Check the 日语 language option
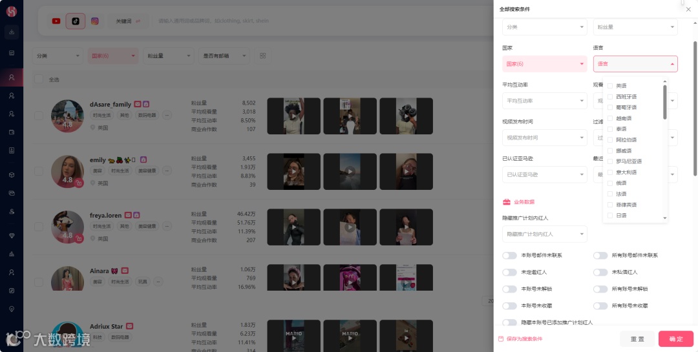This screenshot has width=698, height=352. point(610,215)
